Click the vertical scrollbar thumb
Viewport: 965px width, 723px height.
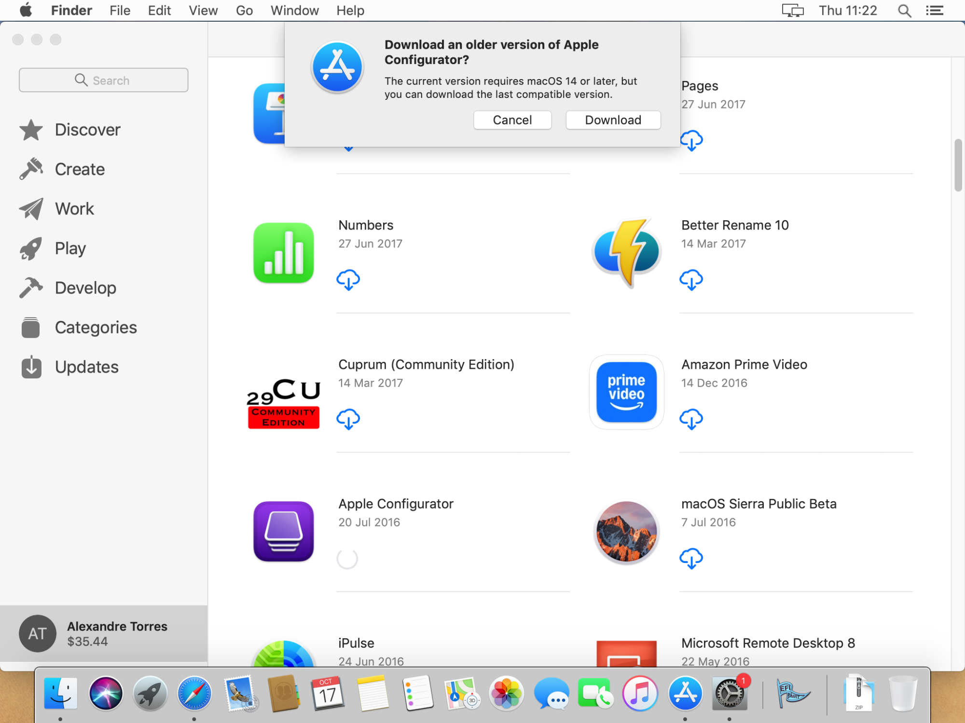[958, 165]
